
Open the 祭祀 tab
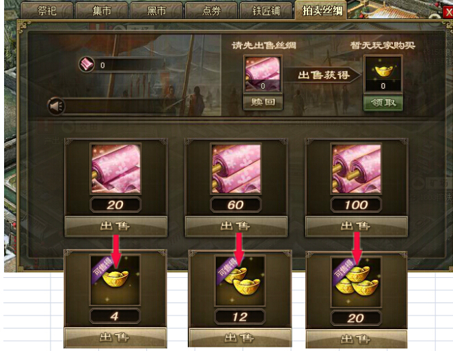click(46, 11)
